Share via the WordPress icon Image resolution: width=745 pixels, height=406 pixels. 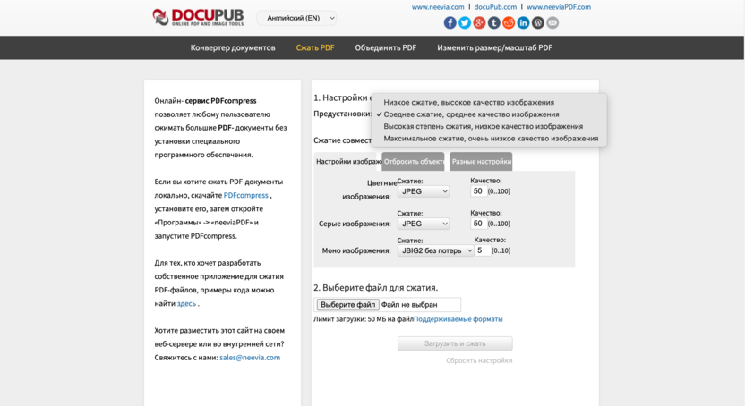[538, 22]
